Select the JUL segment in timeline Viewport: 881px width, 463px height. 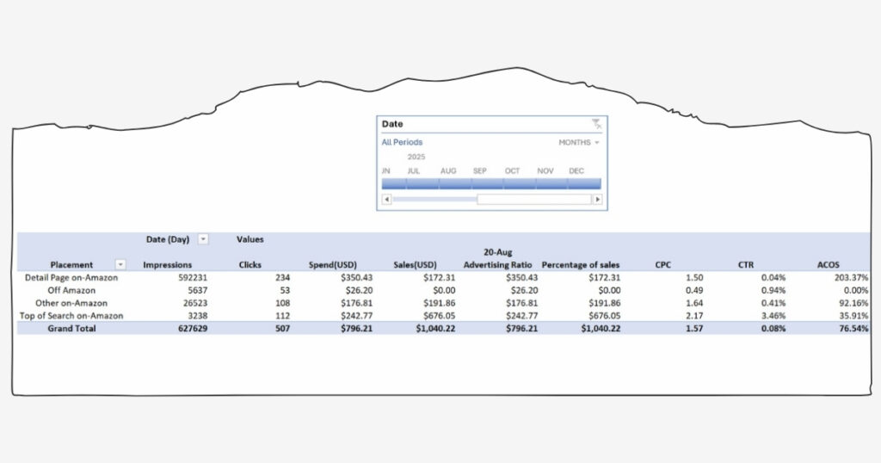point(414,183)
